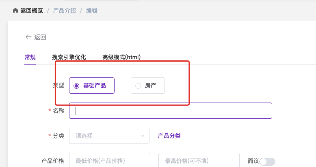Open the 高级模式(html) tab
The width and height of the screenshot is (316, 167).
pyautogui.click(x=121, y=57)
